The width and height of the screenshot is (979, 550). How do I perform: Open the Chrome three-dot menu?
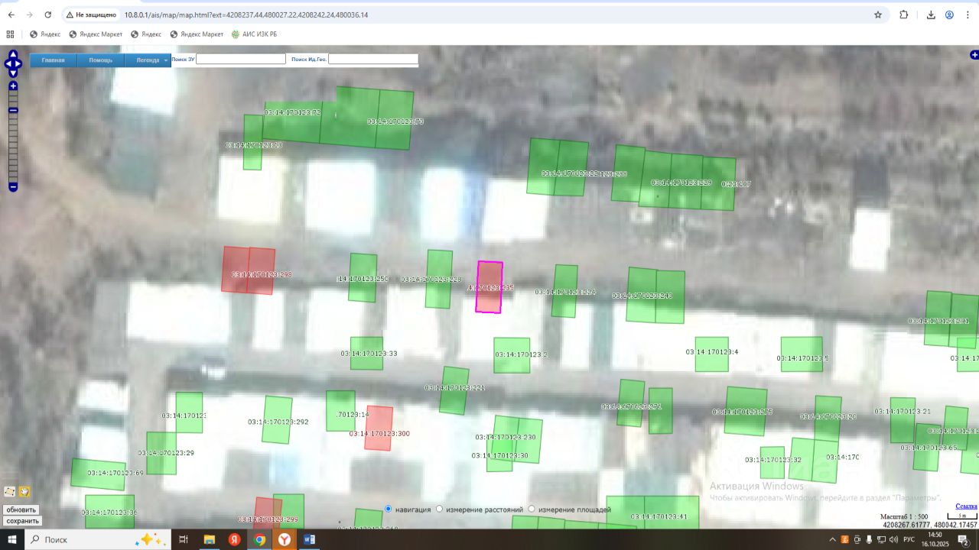[968, 15]
